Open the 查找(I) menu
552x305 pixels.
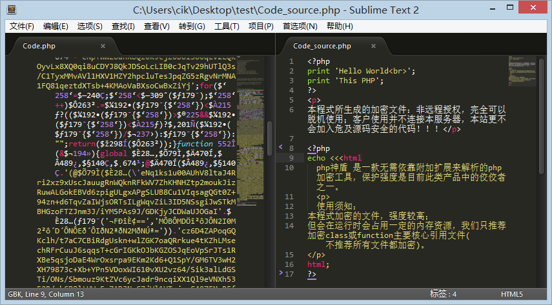(123, 26)
